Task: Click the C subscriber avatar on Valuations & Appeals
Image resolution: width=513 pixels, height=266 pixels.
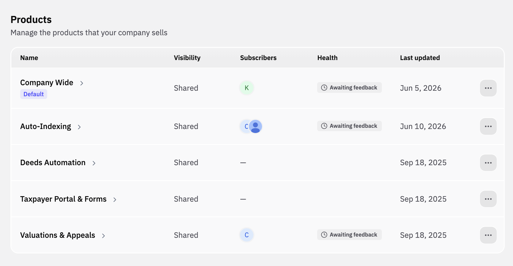Action: tap(247, 235)
